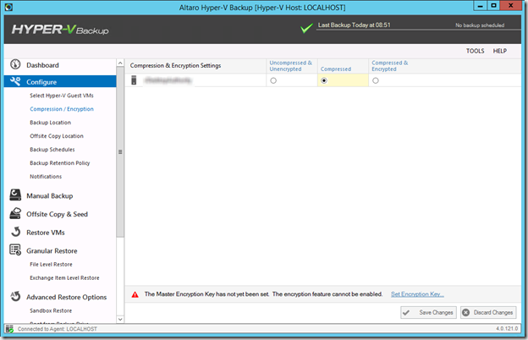Select the Configure section

click(60, 81)
